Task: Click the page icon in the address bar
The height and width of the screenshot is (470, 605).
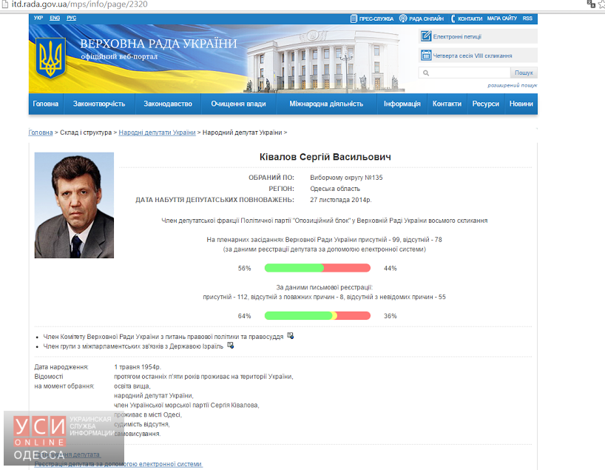Action: tap(5, 4)
